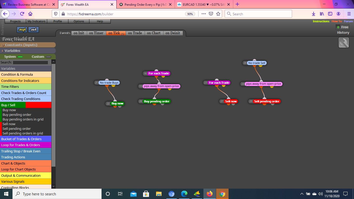The height and width of the screenshot is (199, 354).
Task: Expand Condition & Formula category
Action: pos(26,74)
